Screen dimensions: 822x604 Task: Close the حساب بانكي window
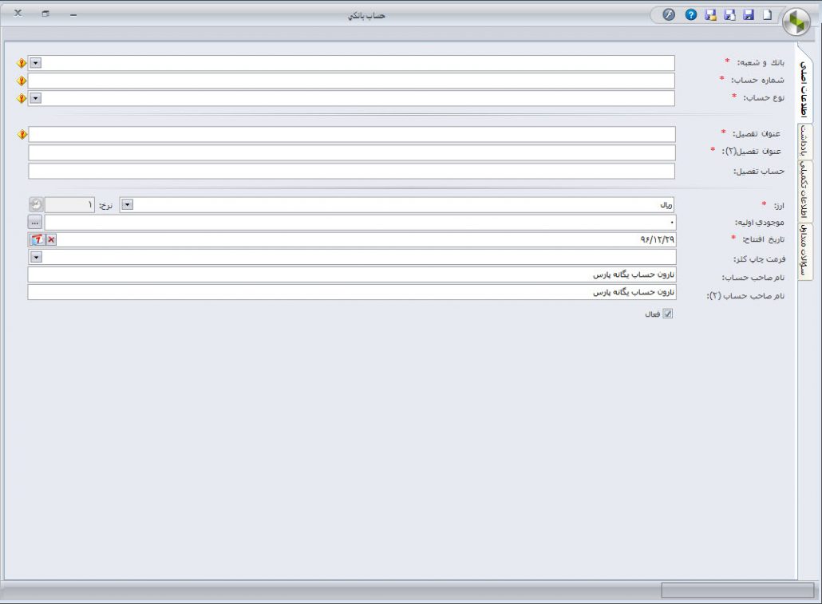click(x=18, y=13)
